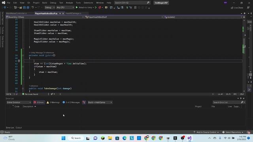Click the TestMagicURP solution name
The width and height of the screenshot is (253, 142).
pyautogui.click(x=161, y=3)
